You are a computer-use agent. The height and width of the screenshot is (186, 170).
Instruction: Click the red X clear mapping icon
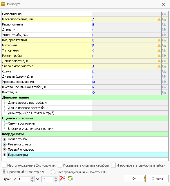pos(63,178)
